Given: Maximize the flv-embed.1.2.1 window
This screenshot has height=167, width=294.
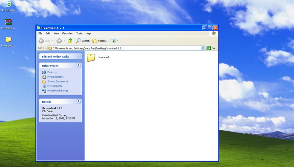Looking at the screenshot, I should [x=210, y=28].
